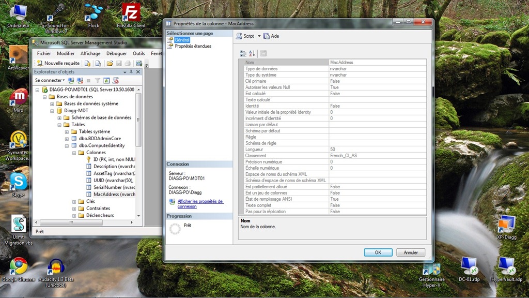The width and height of the screenshot is (529, 298).
Task: Open the FileZilla Client desktop shortcut
Action: [131, 16]
